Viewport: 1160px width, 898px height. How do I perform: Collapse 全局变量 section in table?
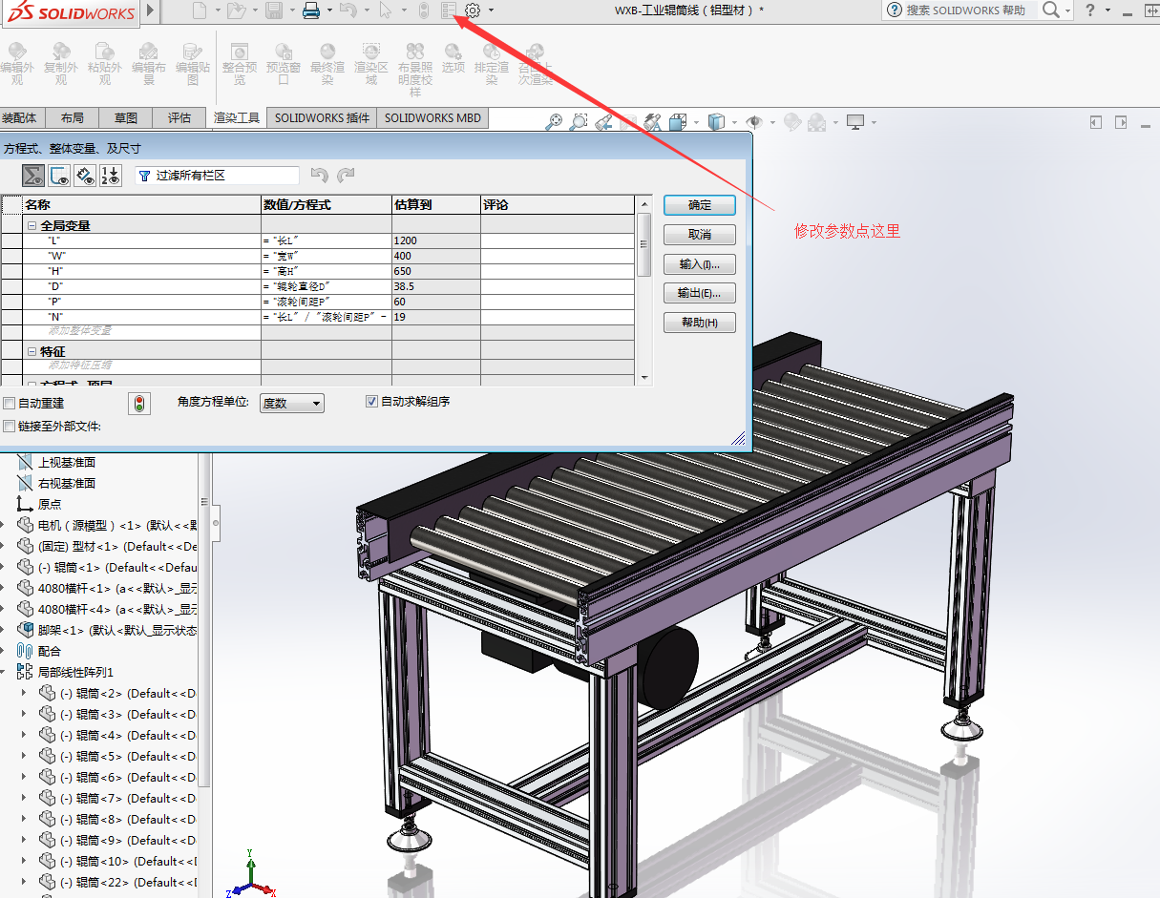tap(32, 226)
